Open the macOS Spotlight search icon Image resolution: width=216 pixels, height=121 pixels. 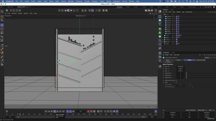click(194, 1)
